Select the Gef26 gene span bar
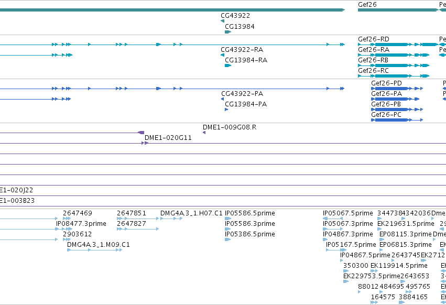 point(398,10)
